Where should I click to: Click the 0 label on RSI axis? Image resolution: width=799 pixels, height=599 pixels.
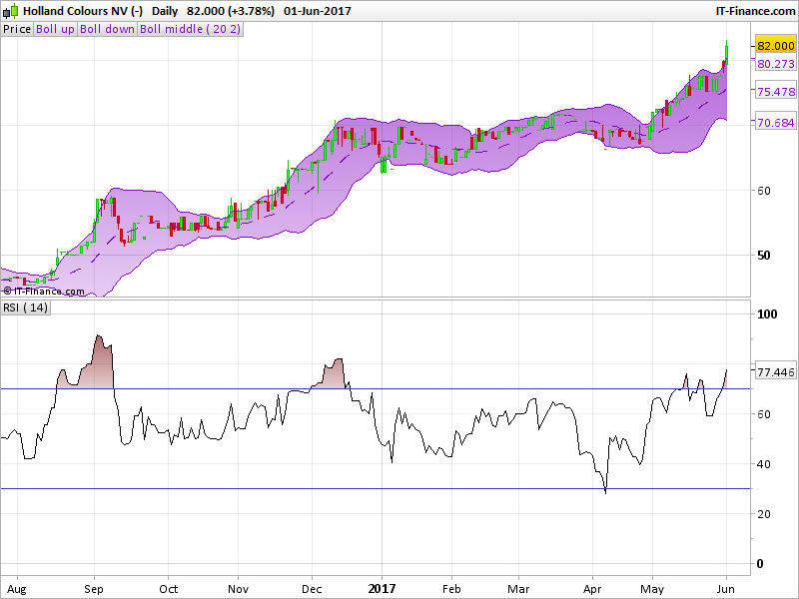[x=760, y=564]
